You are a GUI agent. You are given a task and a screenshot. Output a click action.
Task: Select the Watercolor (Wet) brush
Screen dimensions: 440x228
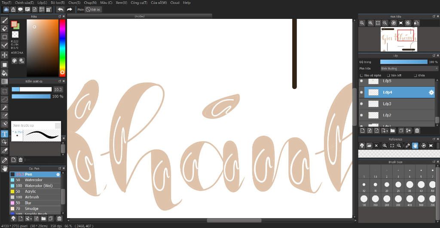35,185
